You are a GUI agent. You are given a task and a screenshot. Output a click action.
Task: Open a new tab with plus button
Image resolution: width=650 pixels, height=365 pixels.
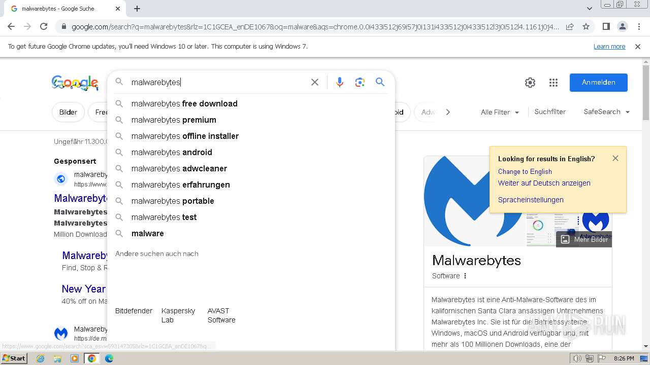pyautogui.click(x=137, y=9)
